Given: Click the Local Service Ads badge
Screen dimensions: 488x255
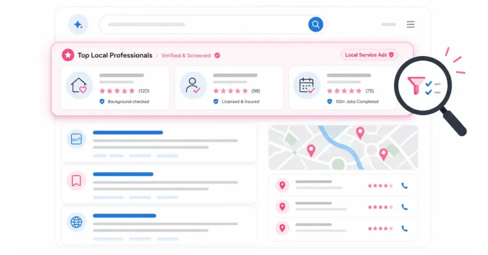Looking at the screenshot, I should [x=369, y=55].
